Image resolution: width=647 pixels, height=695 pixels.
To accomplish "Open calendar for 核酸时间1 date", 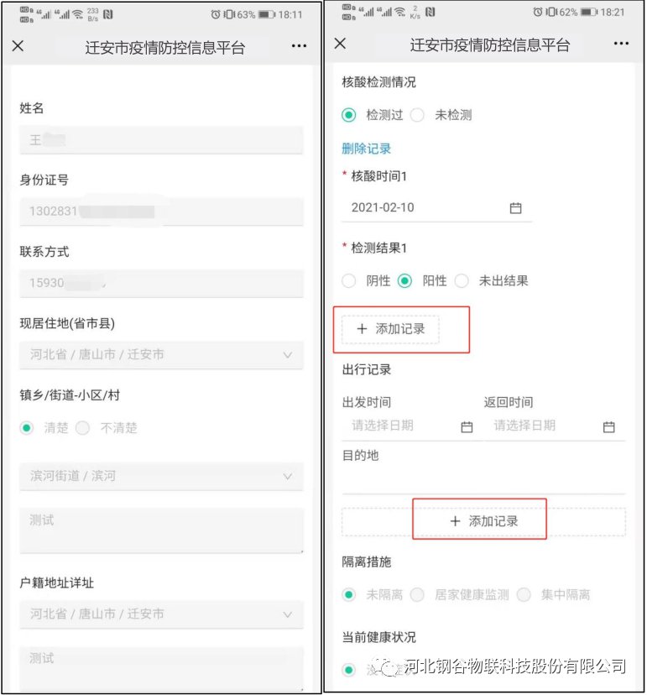I will click(516, 208).
